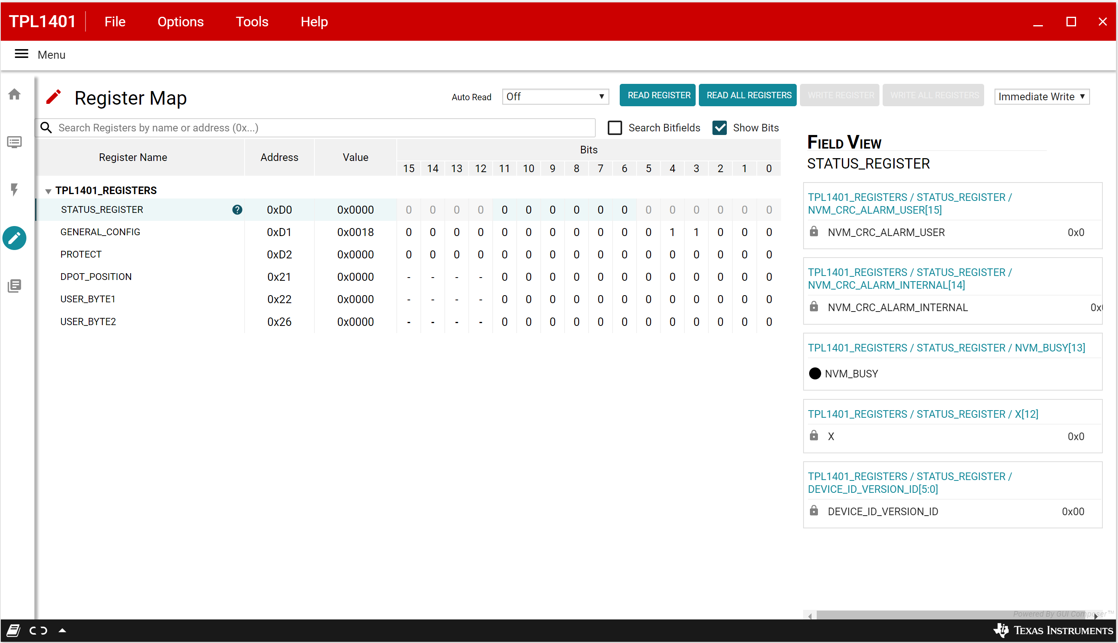
Task: Open the log book icon in status bar
Action: [x=13, y=631]
